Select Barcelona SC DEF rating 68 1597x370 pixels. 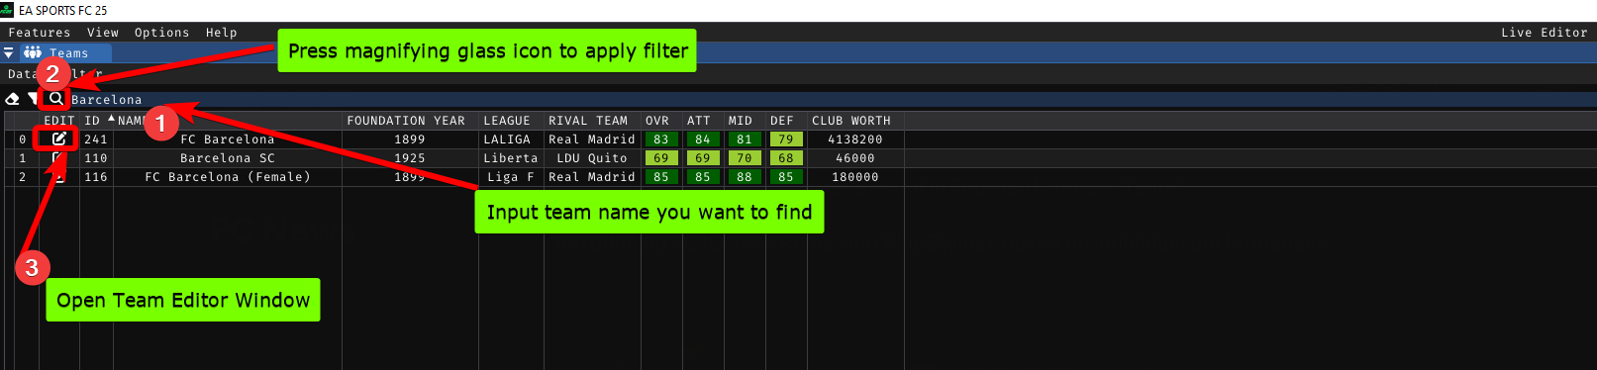click(x=786, y=158)
